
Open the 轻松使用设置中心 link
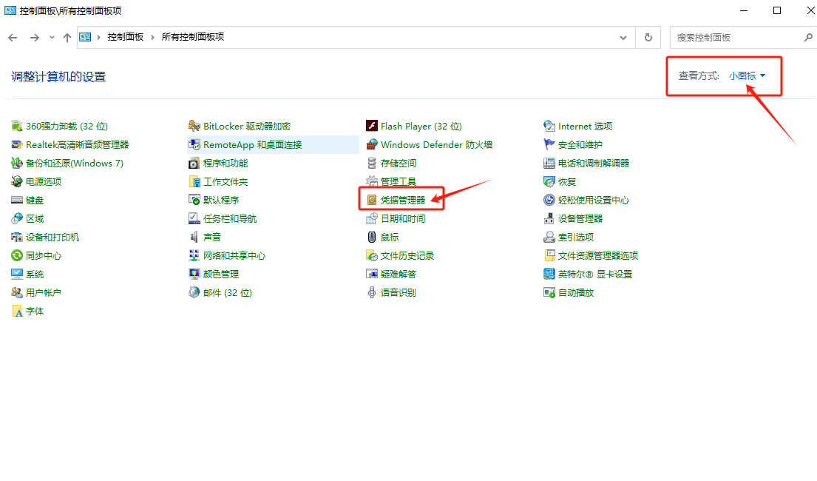pyautogui.click(x=594, y=201)
